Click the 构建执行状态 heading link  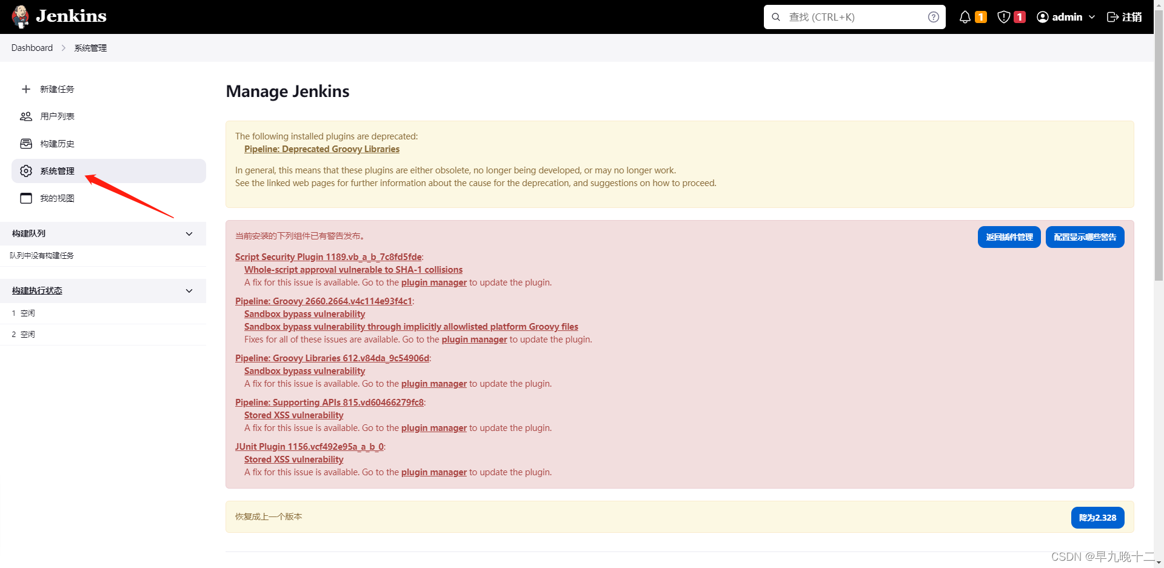(x=37, y=291)
